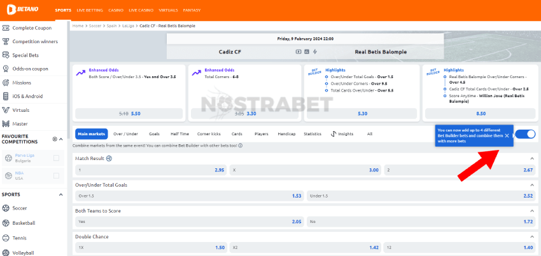Click the Master sidebar icon
Screen dimensions: 541x256
click(6, 124)
